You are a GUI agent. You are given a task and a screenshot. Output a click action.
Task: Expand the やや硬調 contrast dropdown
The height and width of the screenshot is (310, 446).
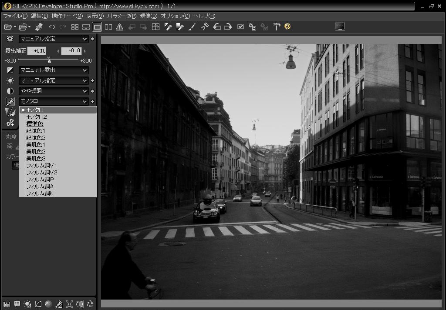[54, 91]
